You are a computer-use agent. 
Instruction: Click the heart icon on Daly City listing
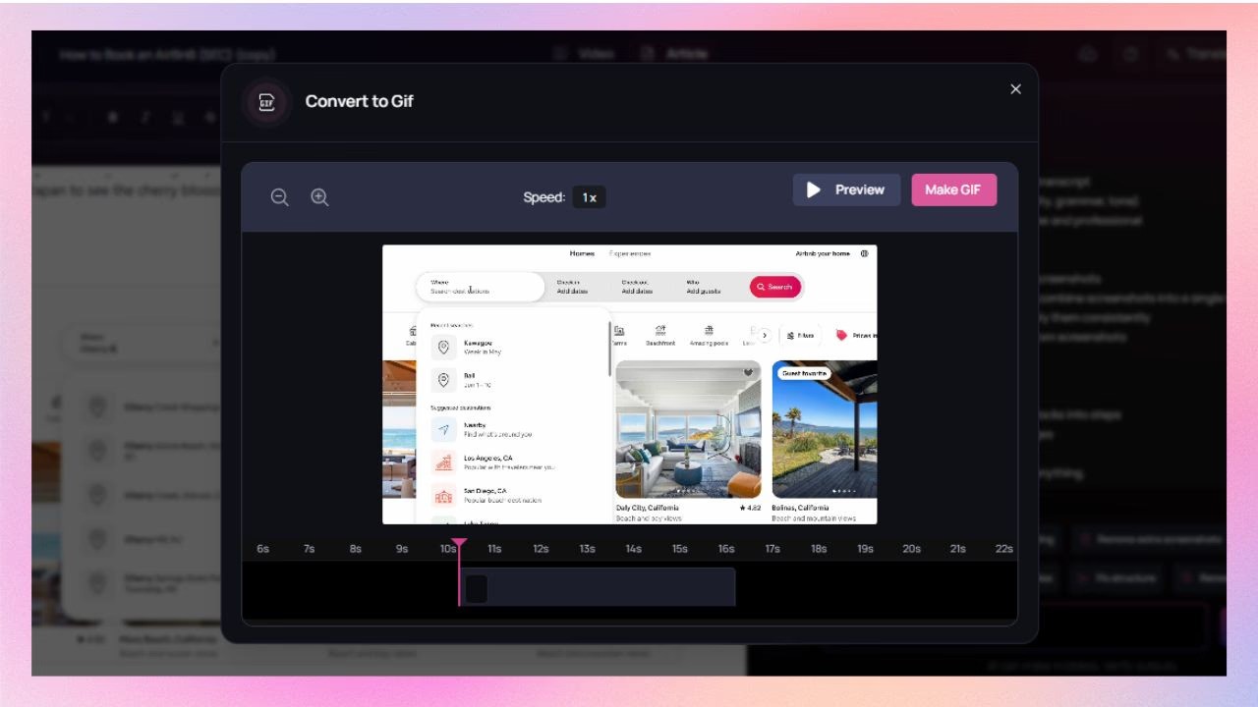748,372
